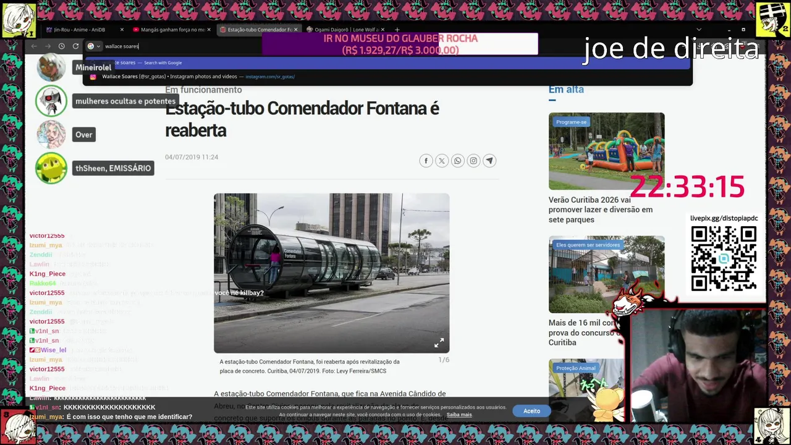Click the 'IR NO MUSEU DO GLAUBER ROCHA' donation goal bar
791x445 pixels.
400,44
